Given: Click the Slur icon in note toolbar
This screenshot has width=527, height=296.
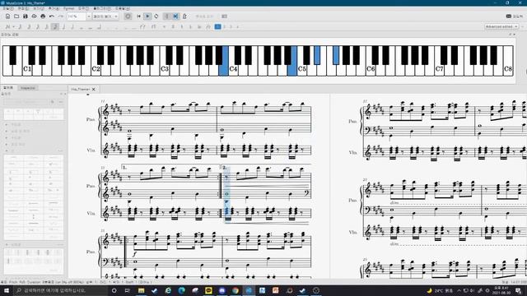Looking at the screenshot, I should (154, 26).
